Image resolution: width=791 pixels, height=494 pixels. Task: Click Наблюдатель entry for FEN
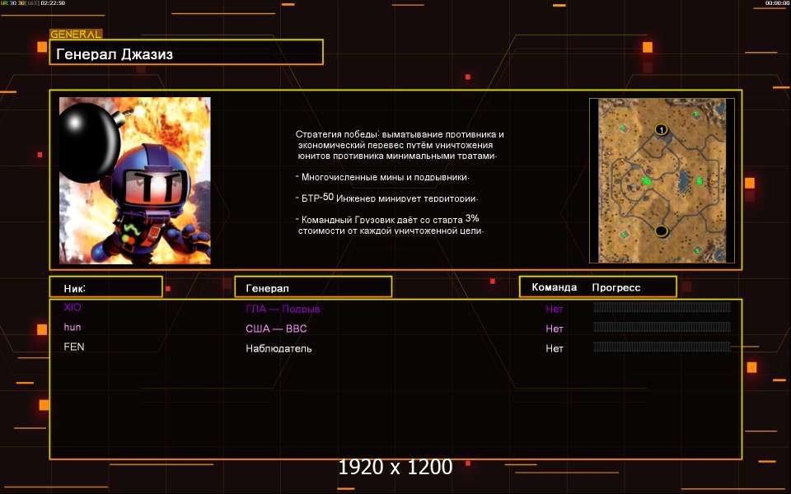tap(278, 348)
